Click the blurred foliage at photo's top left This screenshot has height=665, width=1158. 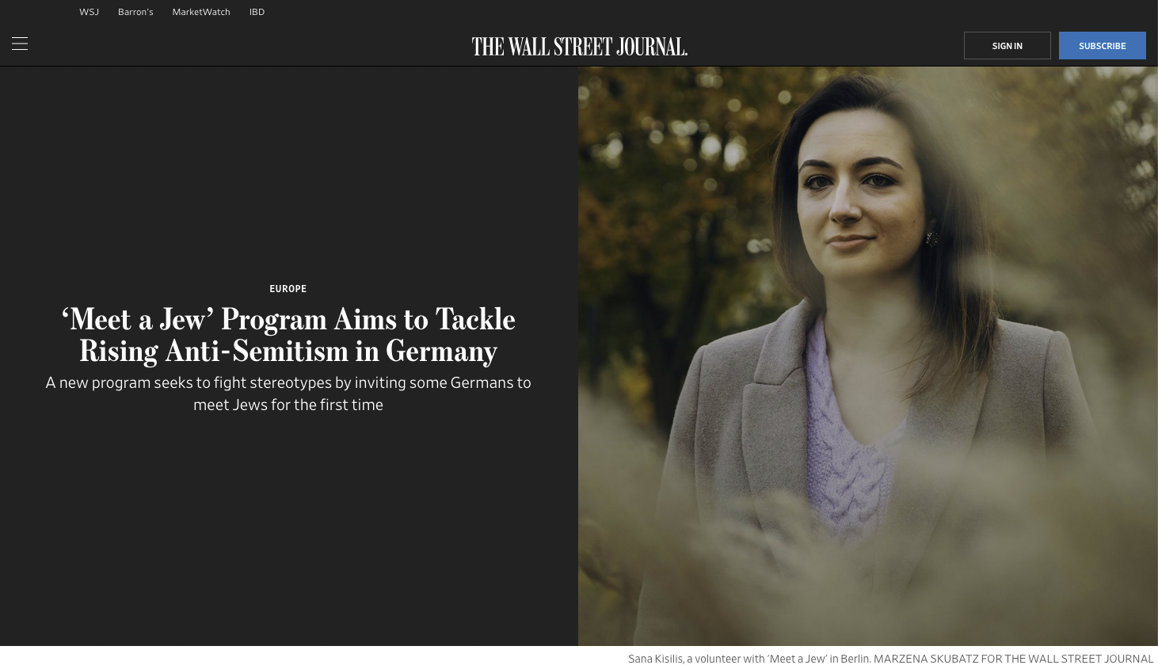[x=634, y=135]
